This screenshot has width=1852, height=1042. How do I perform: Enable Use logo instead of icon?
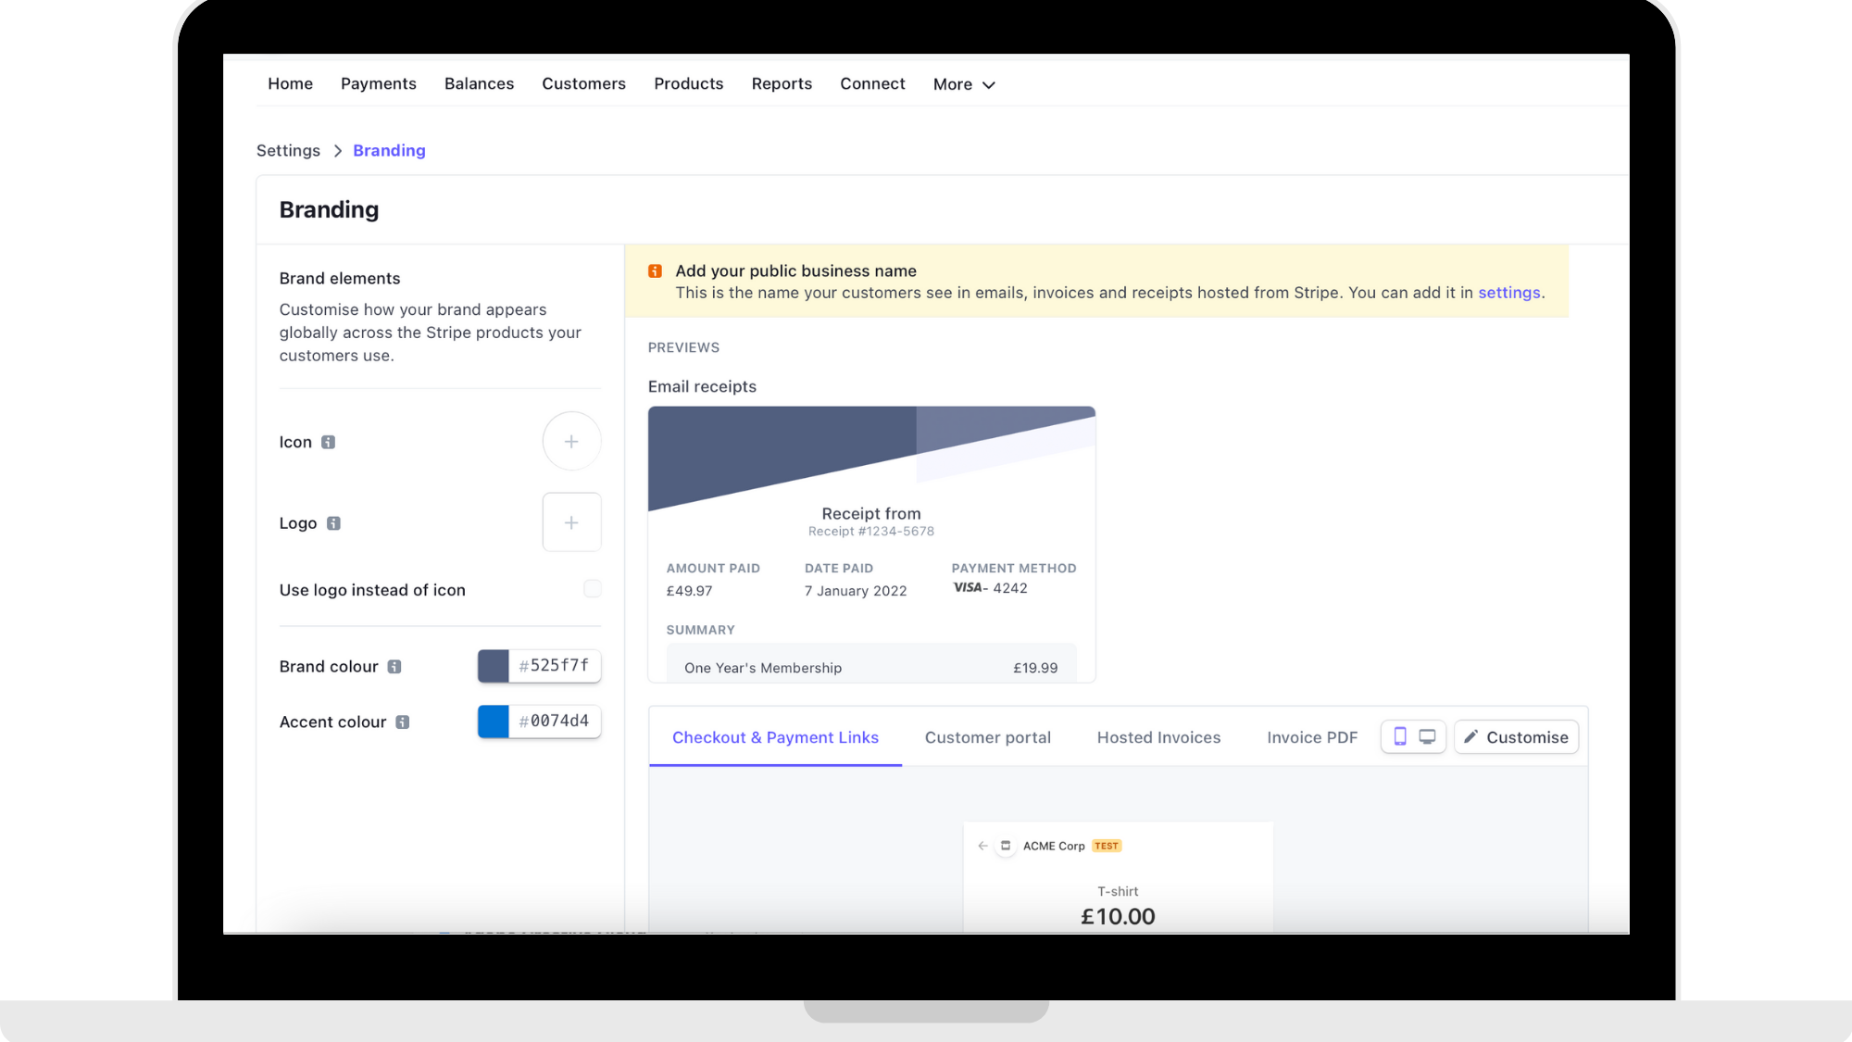(592, 589)
